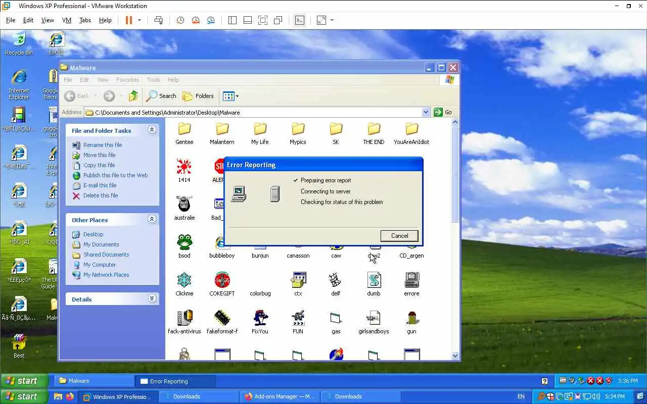This screenshot has width=647, height=404.
Task: Toggle the Folders pane button
Action: point(198,96)
